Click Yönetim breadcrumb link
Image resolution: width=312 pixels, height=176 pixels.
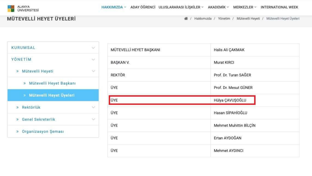pyautogui.click(x=224, y=19)
